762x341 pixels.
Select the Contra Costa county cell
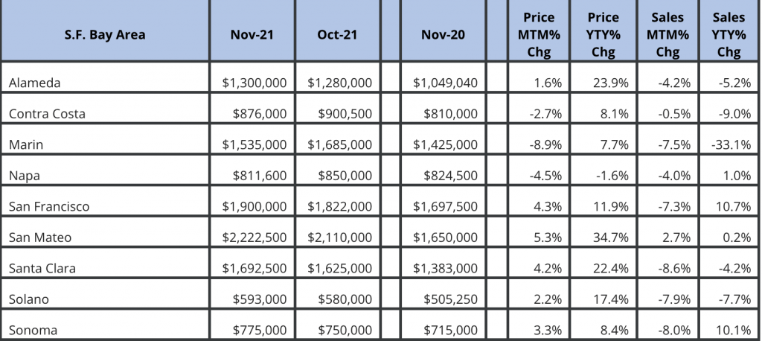[47, 114]
